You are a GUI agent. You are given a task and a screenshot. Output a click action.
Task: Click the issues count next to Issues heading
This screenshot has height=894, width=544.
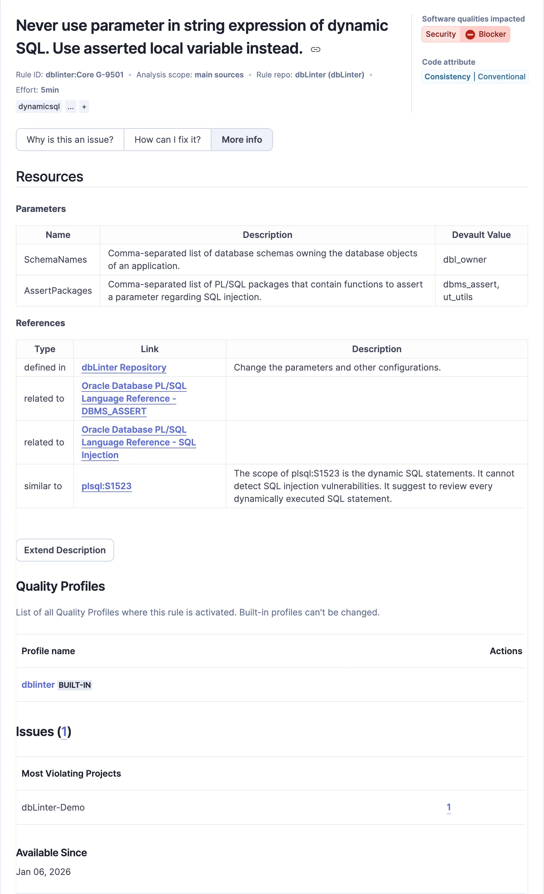pyautogui.click(x=64, y=732)
